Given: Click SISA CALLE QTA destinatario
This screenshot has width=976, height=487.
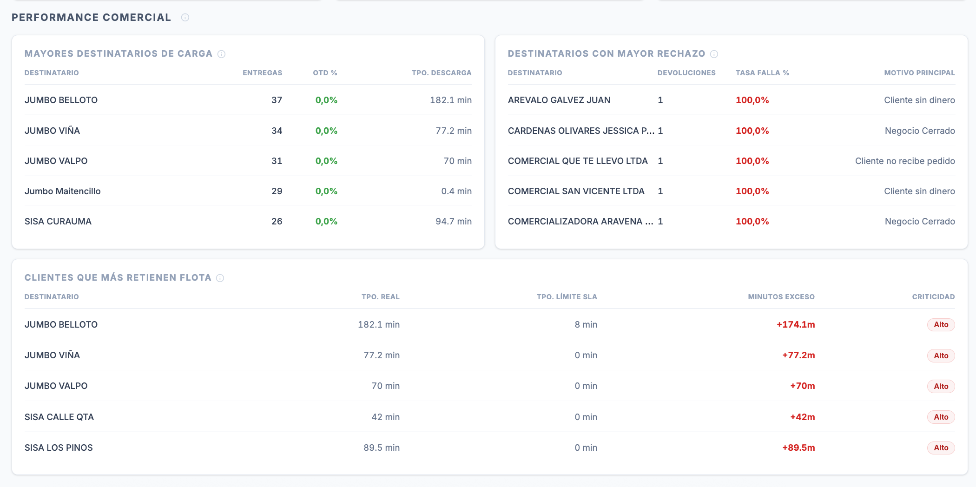Looking at the screenshot, I should click(x=59, y=417).
